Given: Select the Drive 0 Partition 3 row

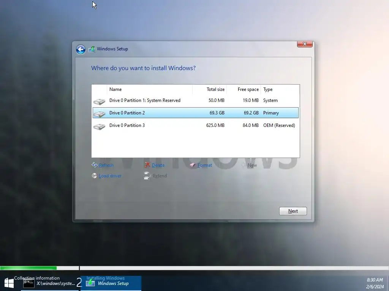Looking at the screenshot, I should [196, 125].
